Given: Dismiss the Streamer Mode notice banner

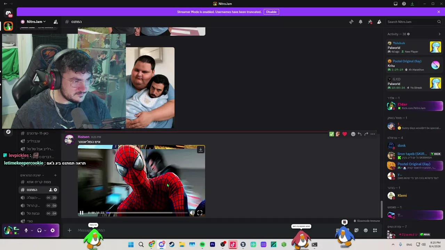Looking at the screenshot, I should pyautogui.click(x=439, y=12).
